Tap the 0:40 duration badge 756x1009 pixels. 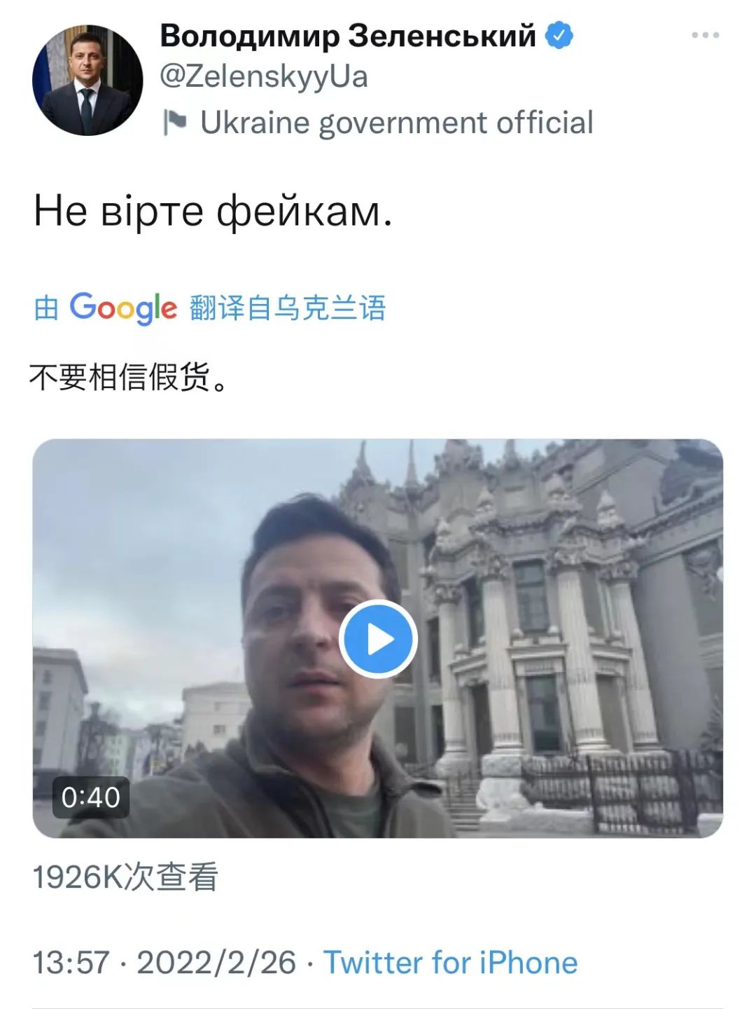tap(90, 797)
